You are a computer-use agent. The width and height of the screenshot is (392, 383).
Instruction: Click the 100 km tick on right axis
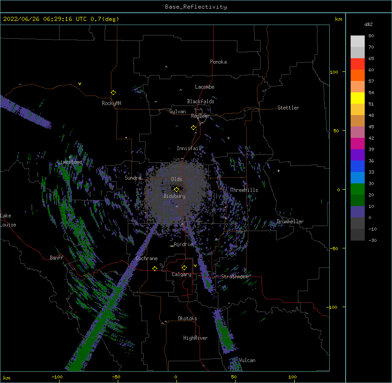334,72
